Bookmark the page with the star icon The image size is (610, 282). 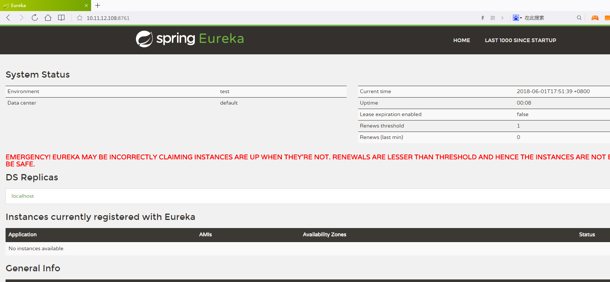click(x=80, y=18)
